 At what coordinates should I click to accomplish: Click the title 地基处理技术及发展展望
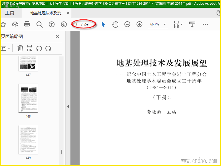coord(162,63)
